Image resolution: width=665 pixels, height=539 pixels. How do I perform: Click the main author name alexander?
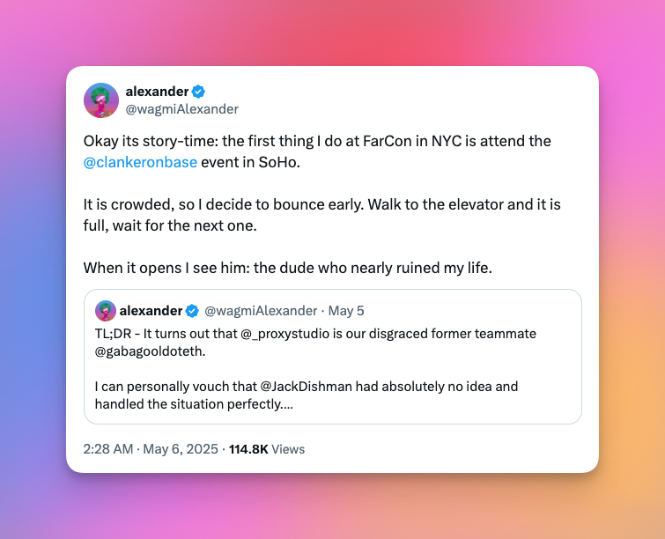157,92
